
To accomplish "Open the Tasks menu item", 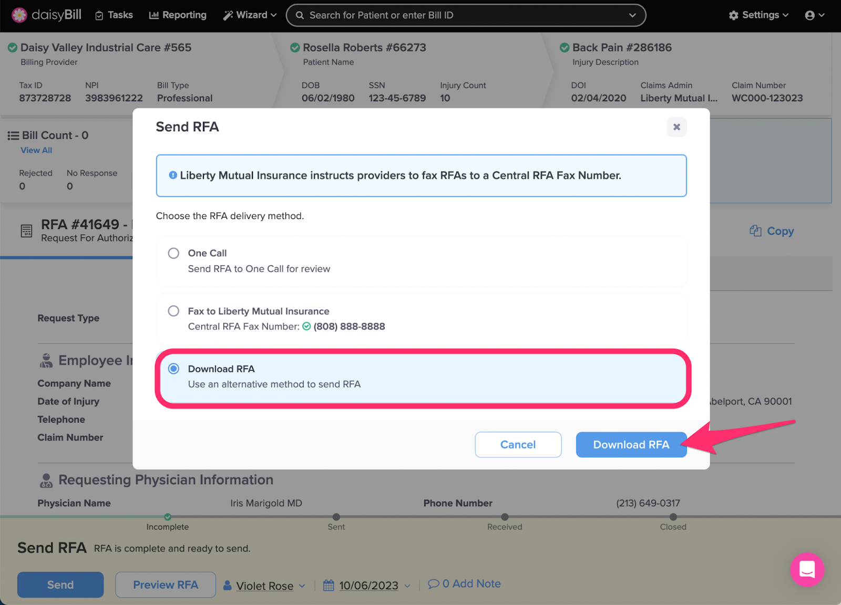I will 114,15.
